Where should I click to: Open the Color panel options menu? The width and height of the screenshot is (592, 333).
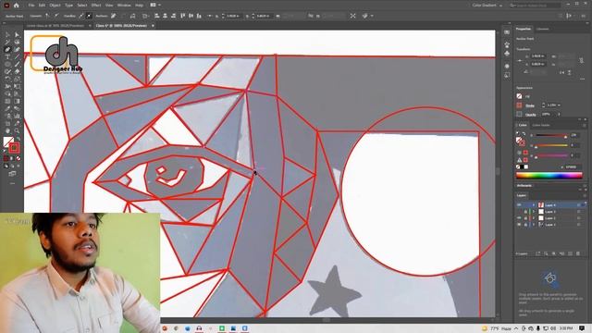tap(584, 125)
